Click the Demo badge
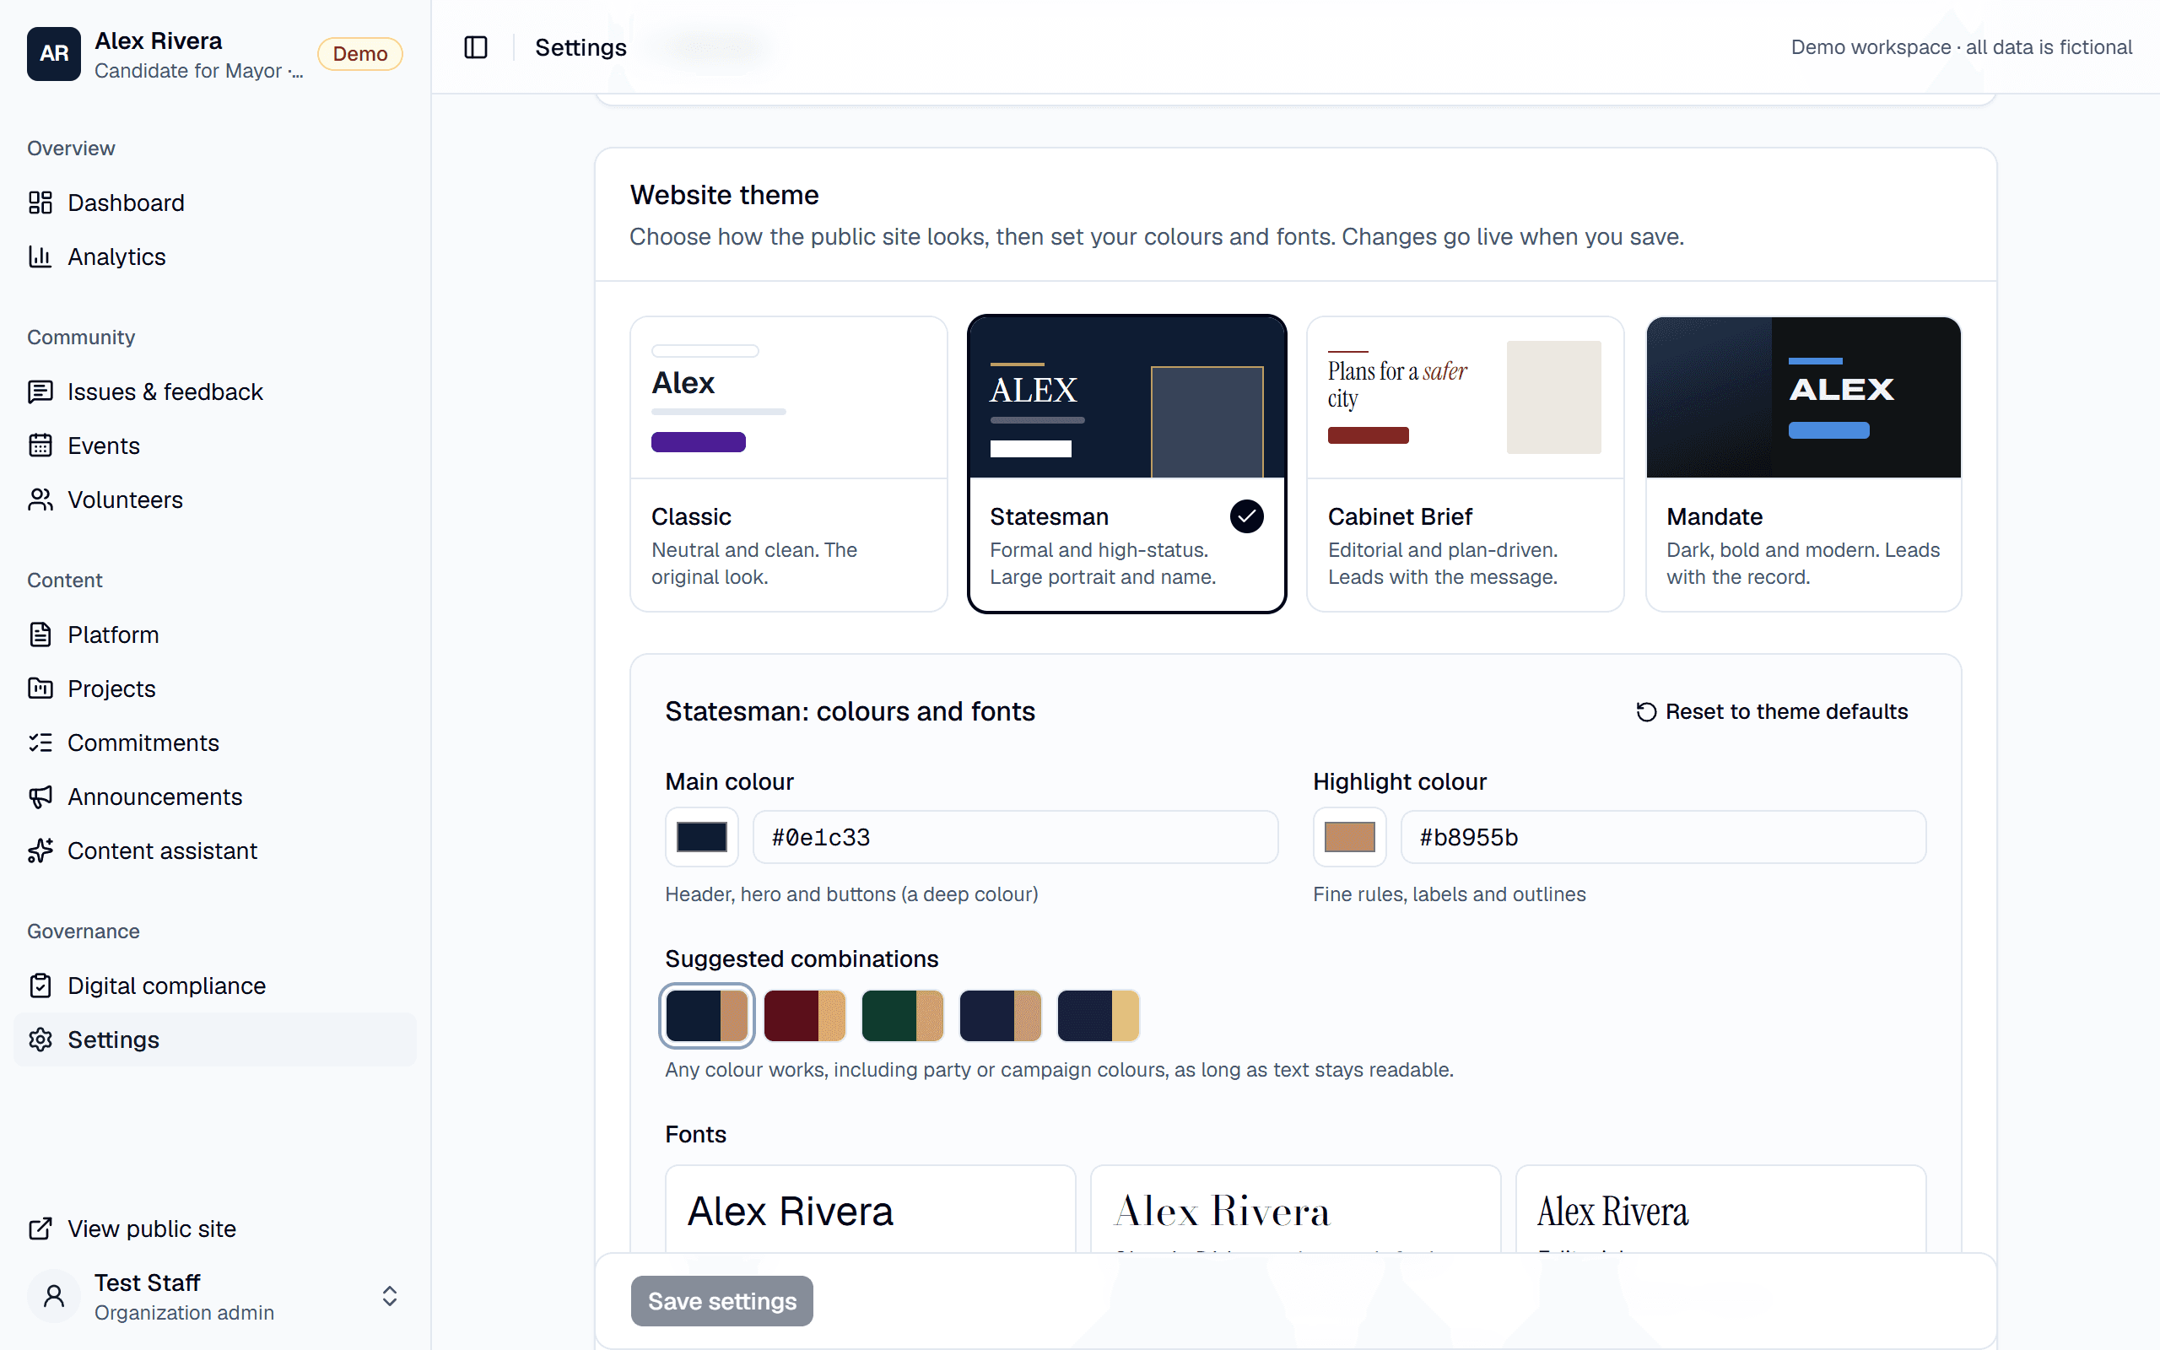 [x=359, y=53]
